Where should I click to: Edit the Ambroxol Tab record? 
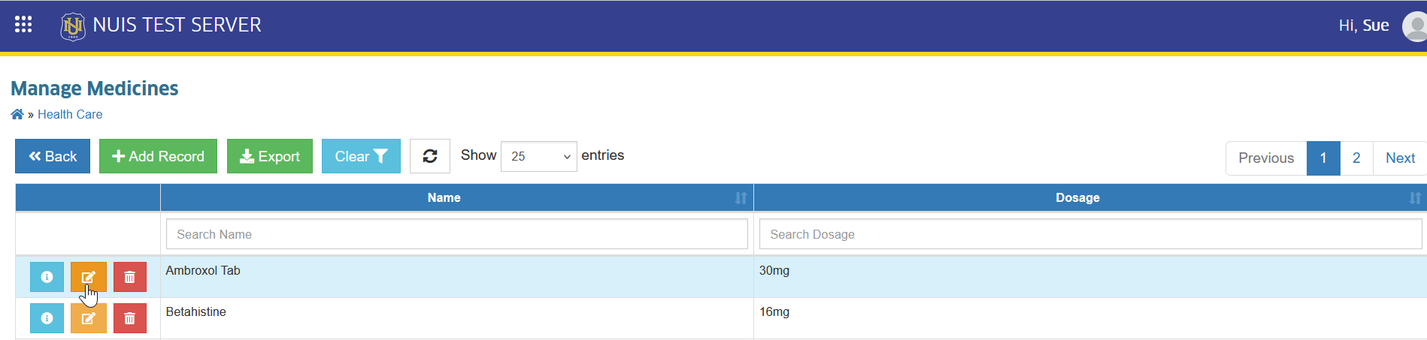[x=89, y=277]
